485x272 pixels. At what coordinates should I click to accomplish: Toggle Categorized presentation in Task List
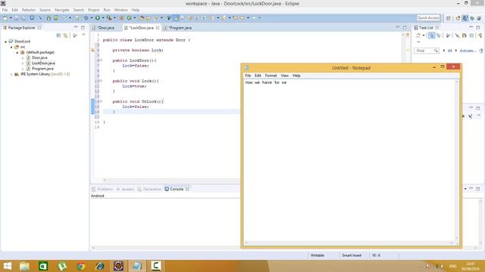431,36
